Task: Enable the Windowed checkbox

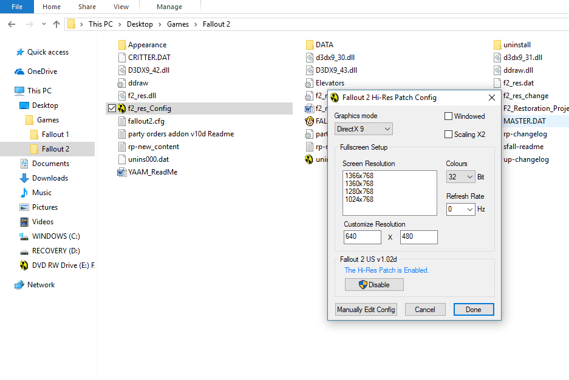Action: 449,116
